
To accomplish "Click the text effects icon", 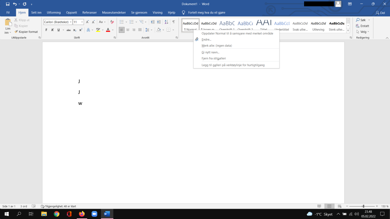I will 88,30.
